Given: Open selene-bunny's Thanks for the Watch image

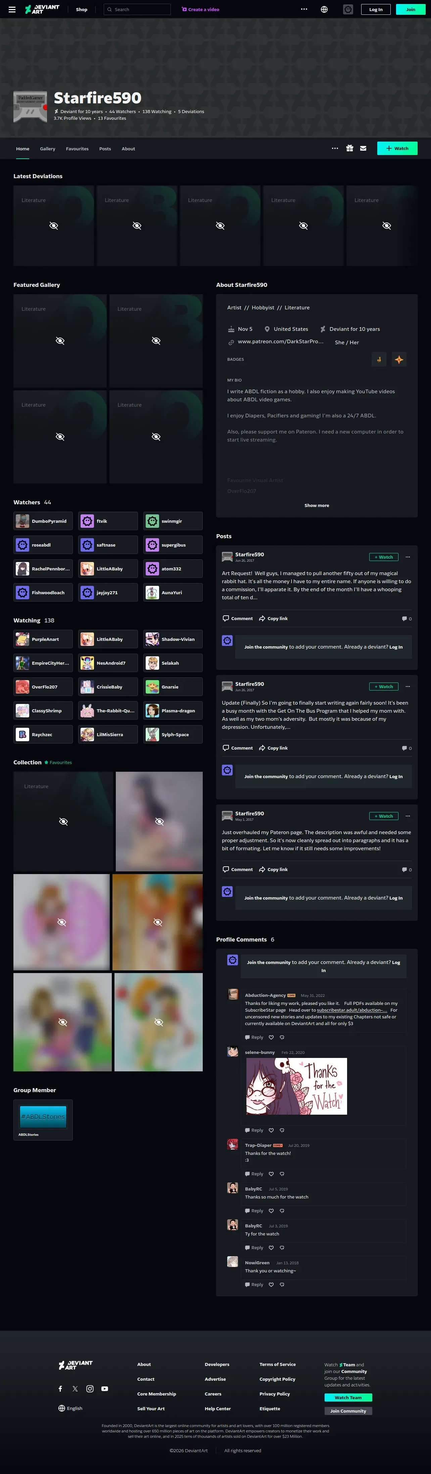Looking at the screenshot, I should pyautogui.click(x=296, y=1086).
